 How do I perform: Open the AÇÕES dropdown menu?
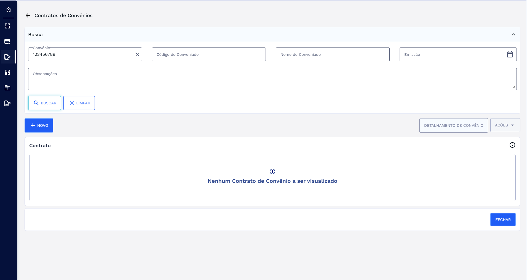coord(505,125)
